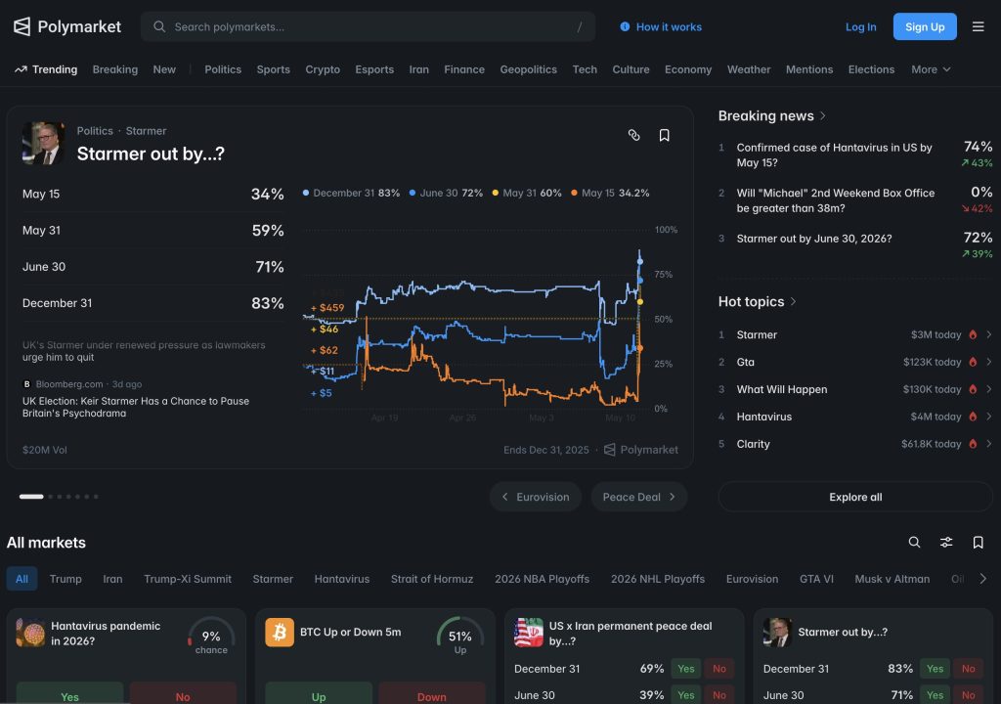Click the Polymarket logo
This screenshot has height=704, width=1001.
[67, 26]
